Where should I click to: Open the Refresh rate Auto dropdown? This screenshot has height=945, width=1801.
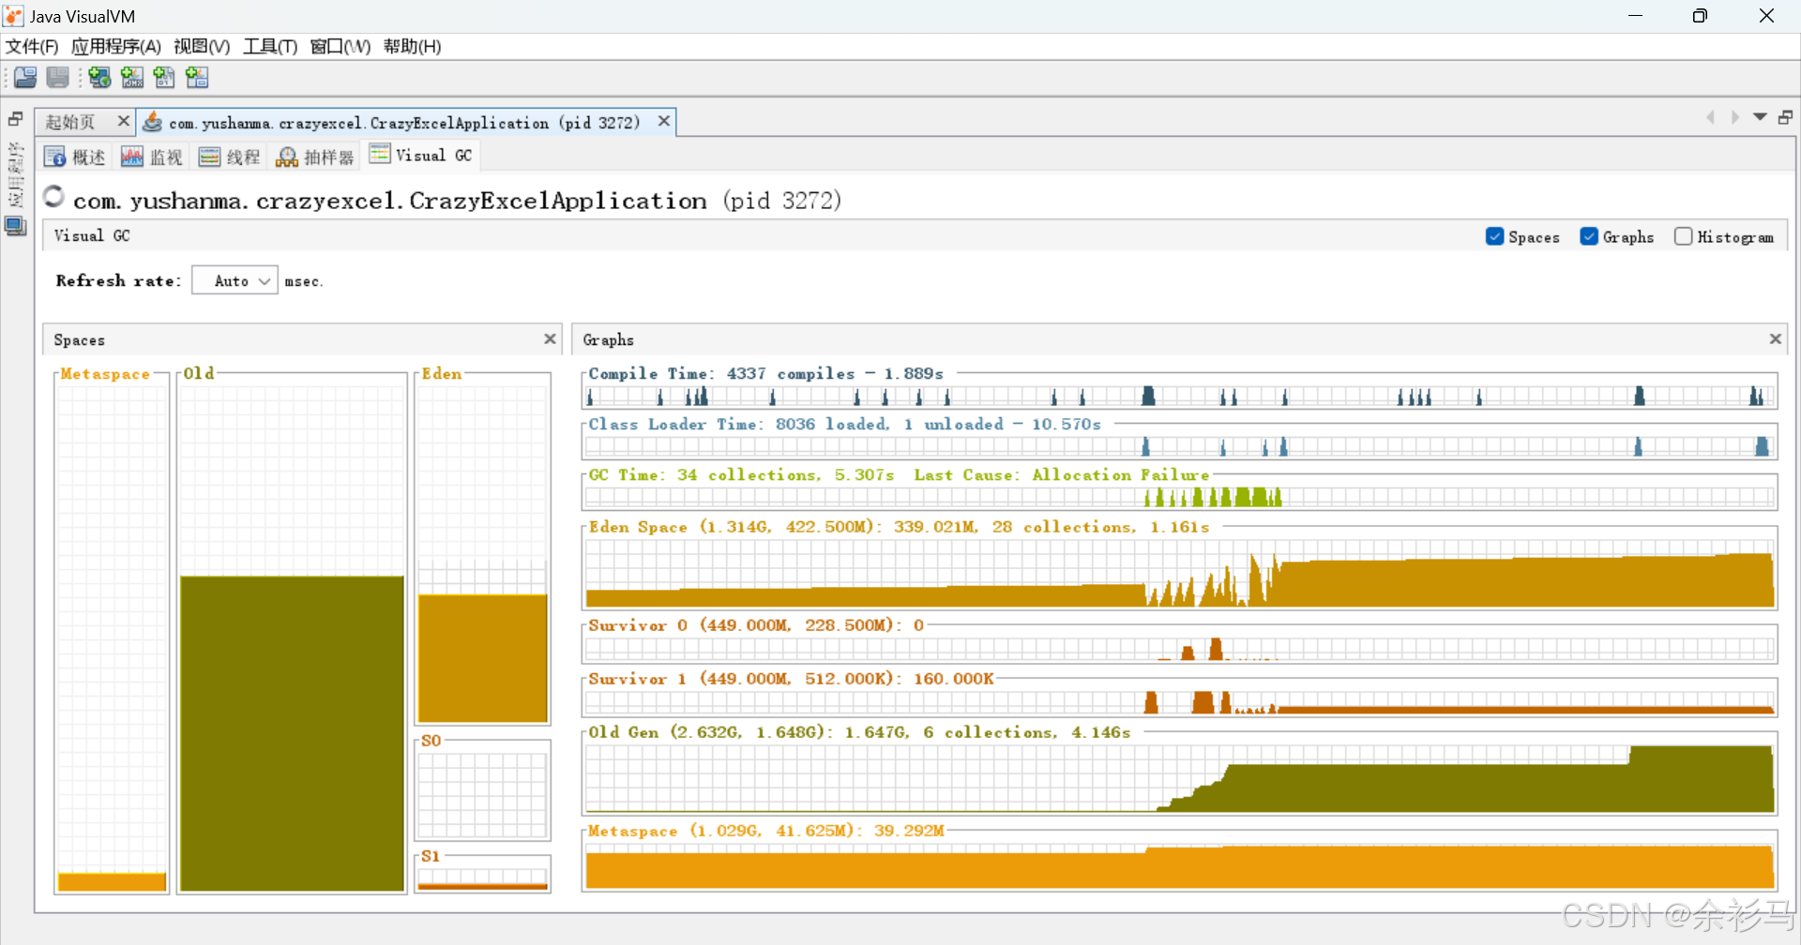point(235,280)
